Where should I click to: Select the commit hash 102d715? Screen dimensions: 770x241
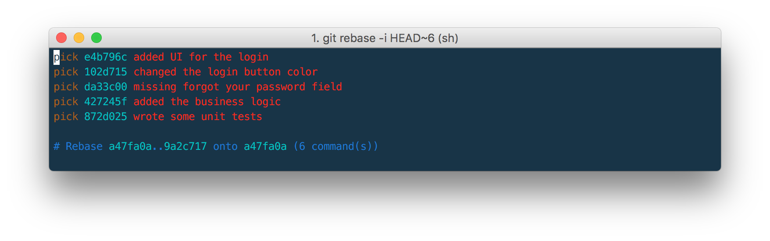[105, 72]
